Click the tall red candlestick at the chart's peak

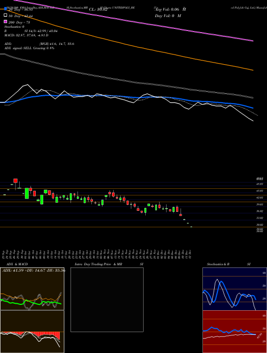point(15,181)
